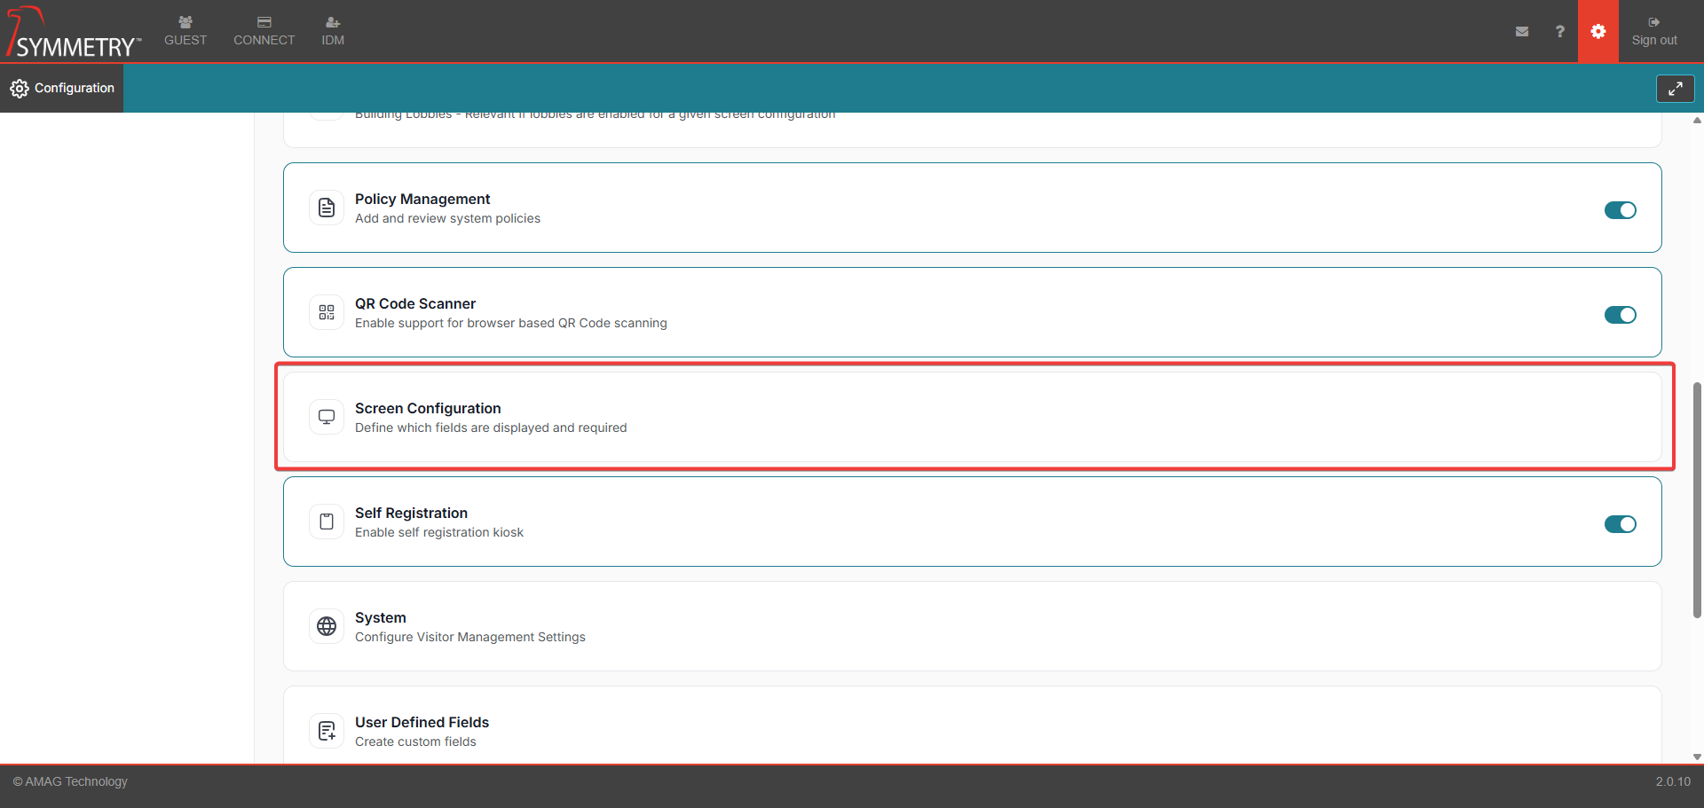
Task: Open settings via the gear icon
Action: tap(1597, 31)
